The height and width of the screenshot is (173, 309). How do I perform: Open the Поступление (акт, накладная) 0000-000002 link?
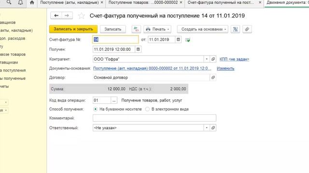point(152,68)
